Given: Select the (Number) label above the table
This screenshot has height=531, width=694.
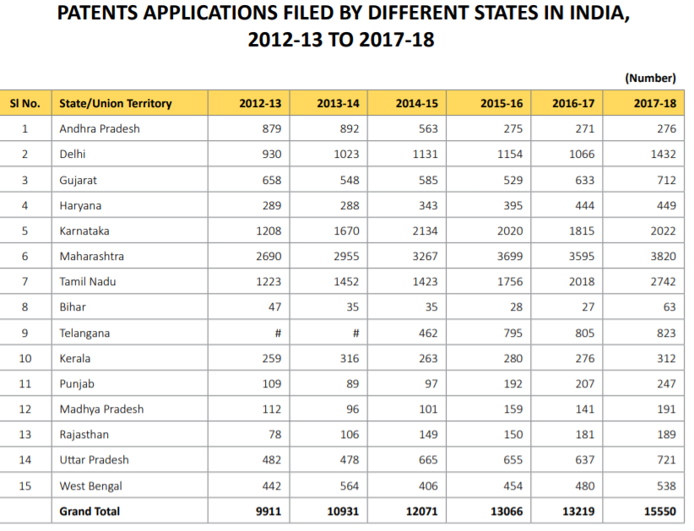Looking at the screenshot, I should pos(652,78).
